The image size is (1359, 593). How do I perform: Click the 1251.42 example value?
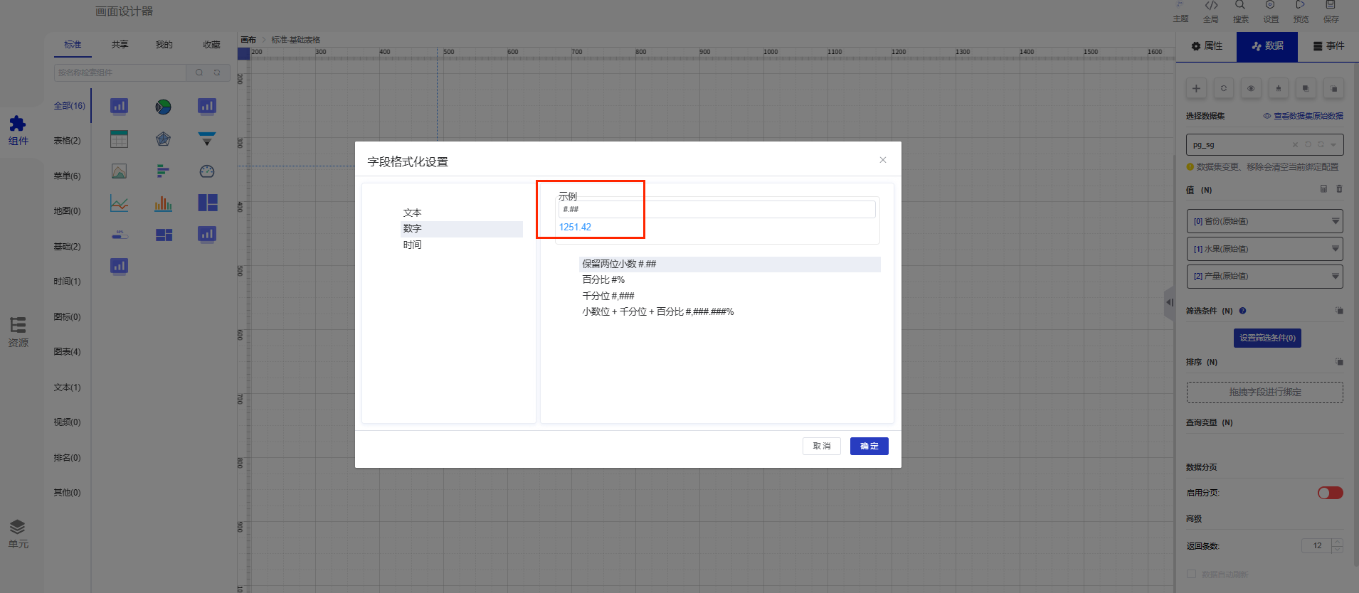click(575, 227)
